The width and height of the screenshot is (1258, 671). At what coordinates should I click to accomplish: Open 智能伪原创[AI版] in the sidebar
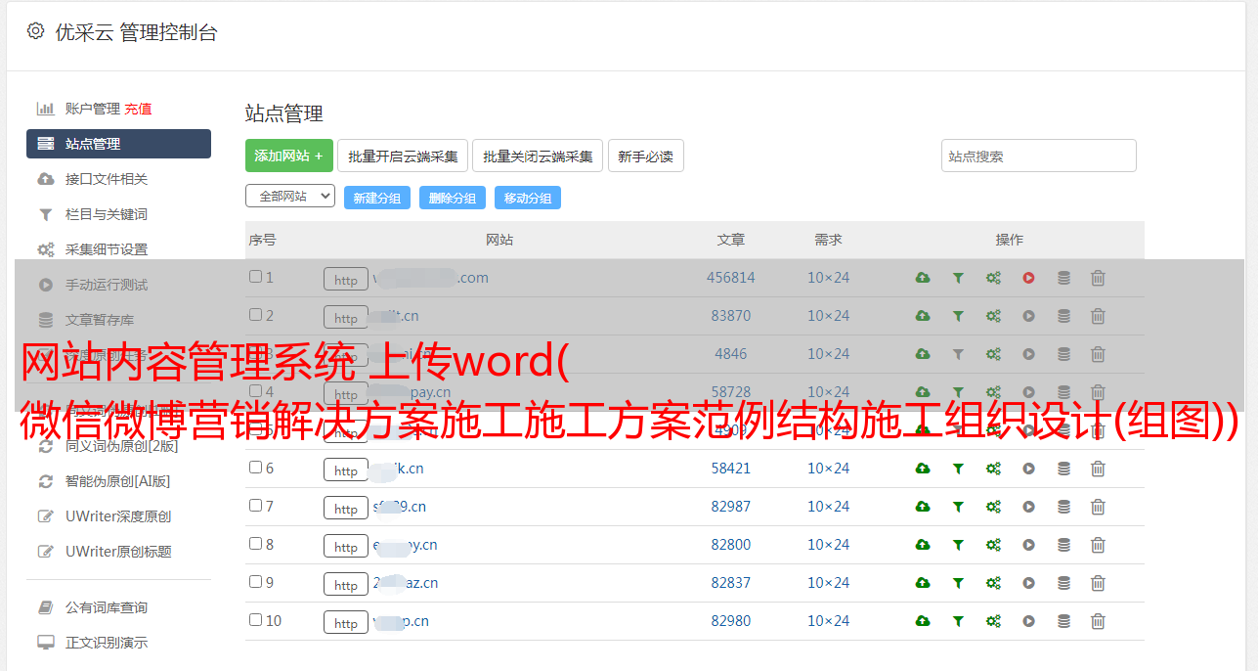(x=118, y=481)
